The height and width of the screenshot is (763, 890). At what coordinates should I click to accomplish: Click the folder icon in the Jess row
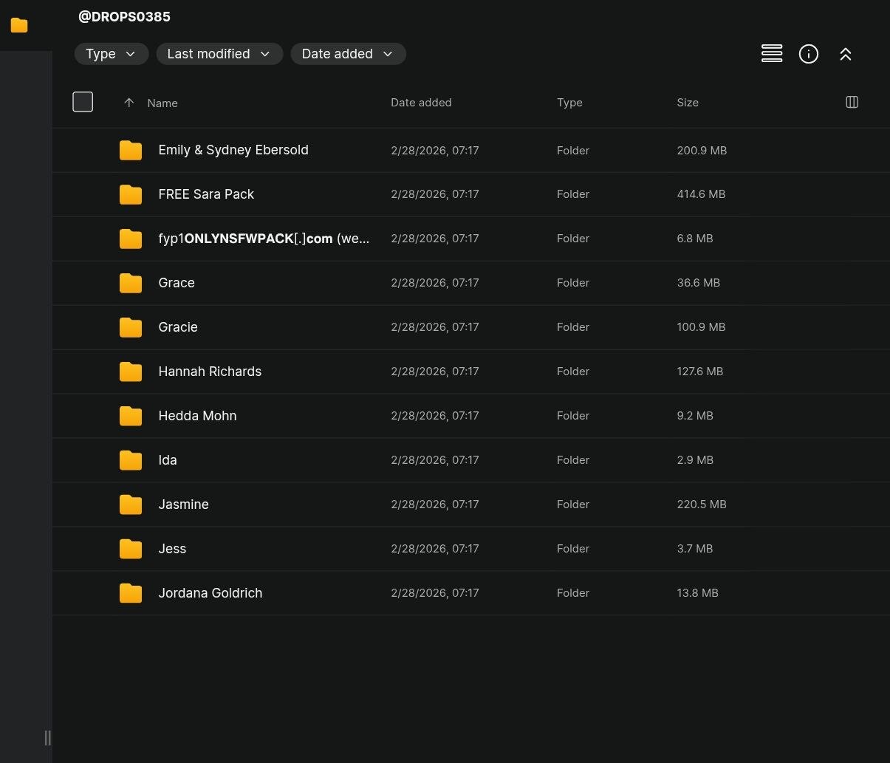coord(131,549)
